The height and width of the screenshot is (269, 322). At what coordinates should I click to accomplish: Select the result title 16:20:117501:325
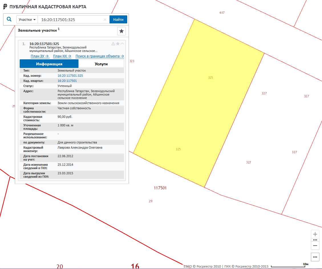point(44,44)
